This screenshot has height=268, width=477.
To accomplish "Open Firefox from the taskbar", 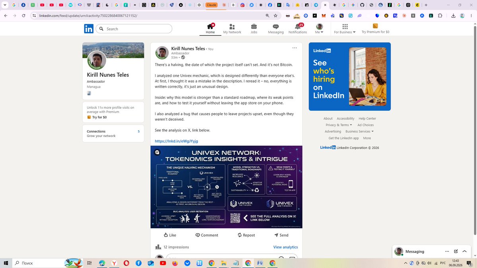I will 175,263.
